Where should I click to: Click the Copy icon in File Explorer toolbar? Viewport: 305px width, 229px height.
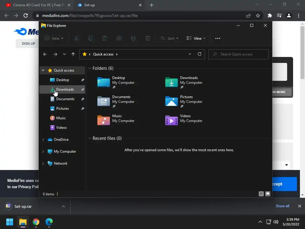coord(91,38)
